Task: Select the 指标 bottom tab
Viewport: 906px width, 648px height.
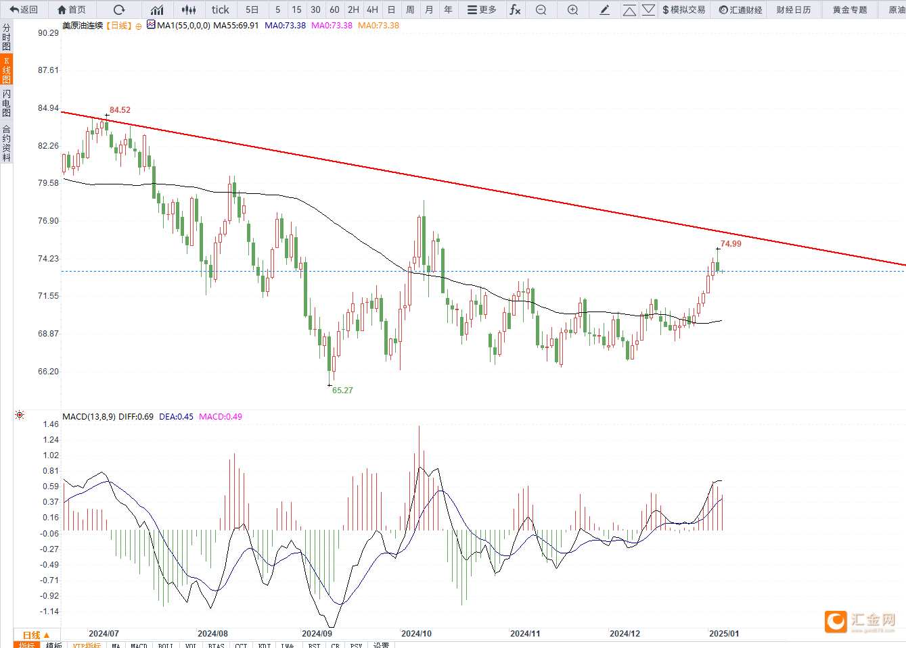Action: click(27, 645)
